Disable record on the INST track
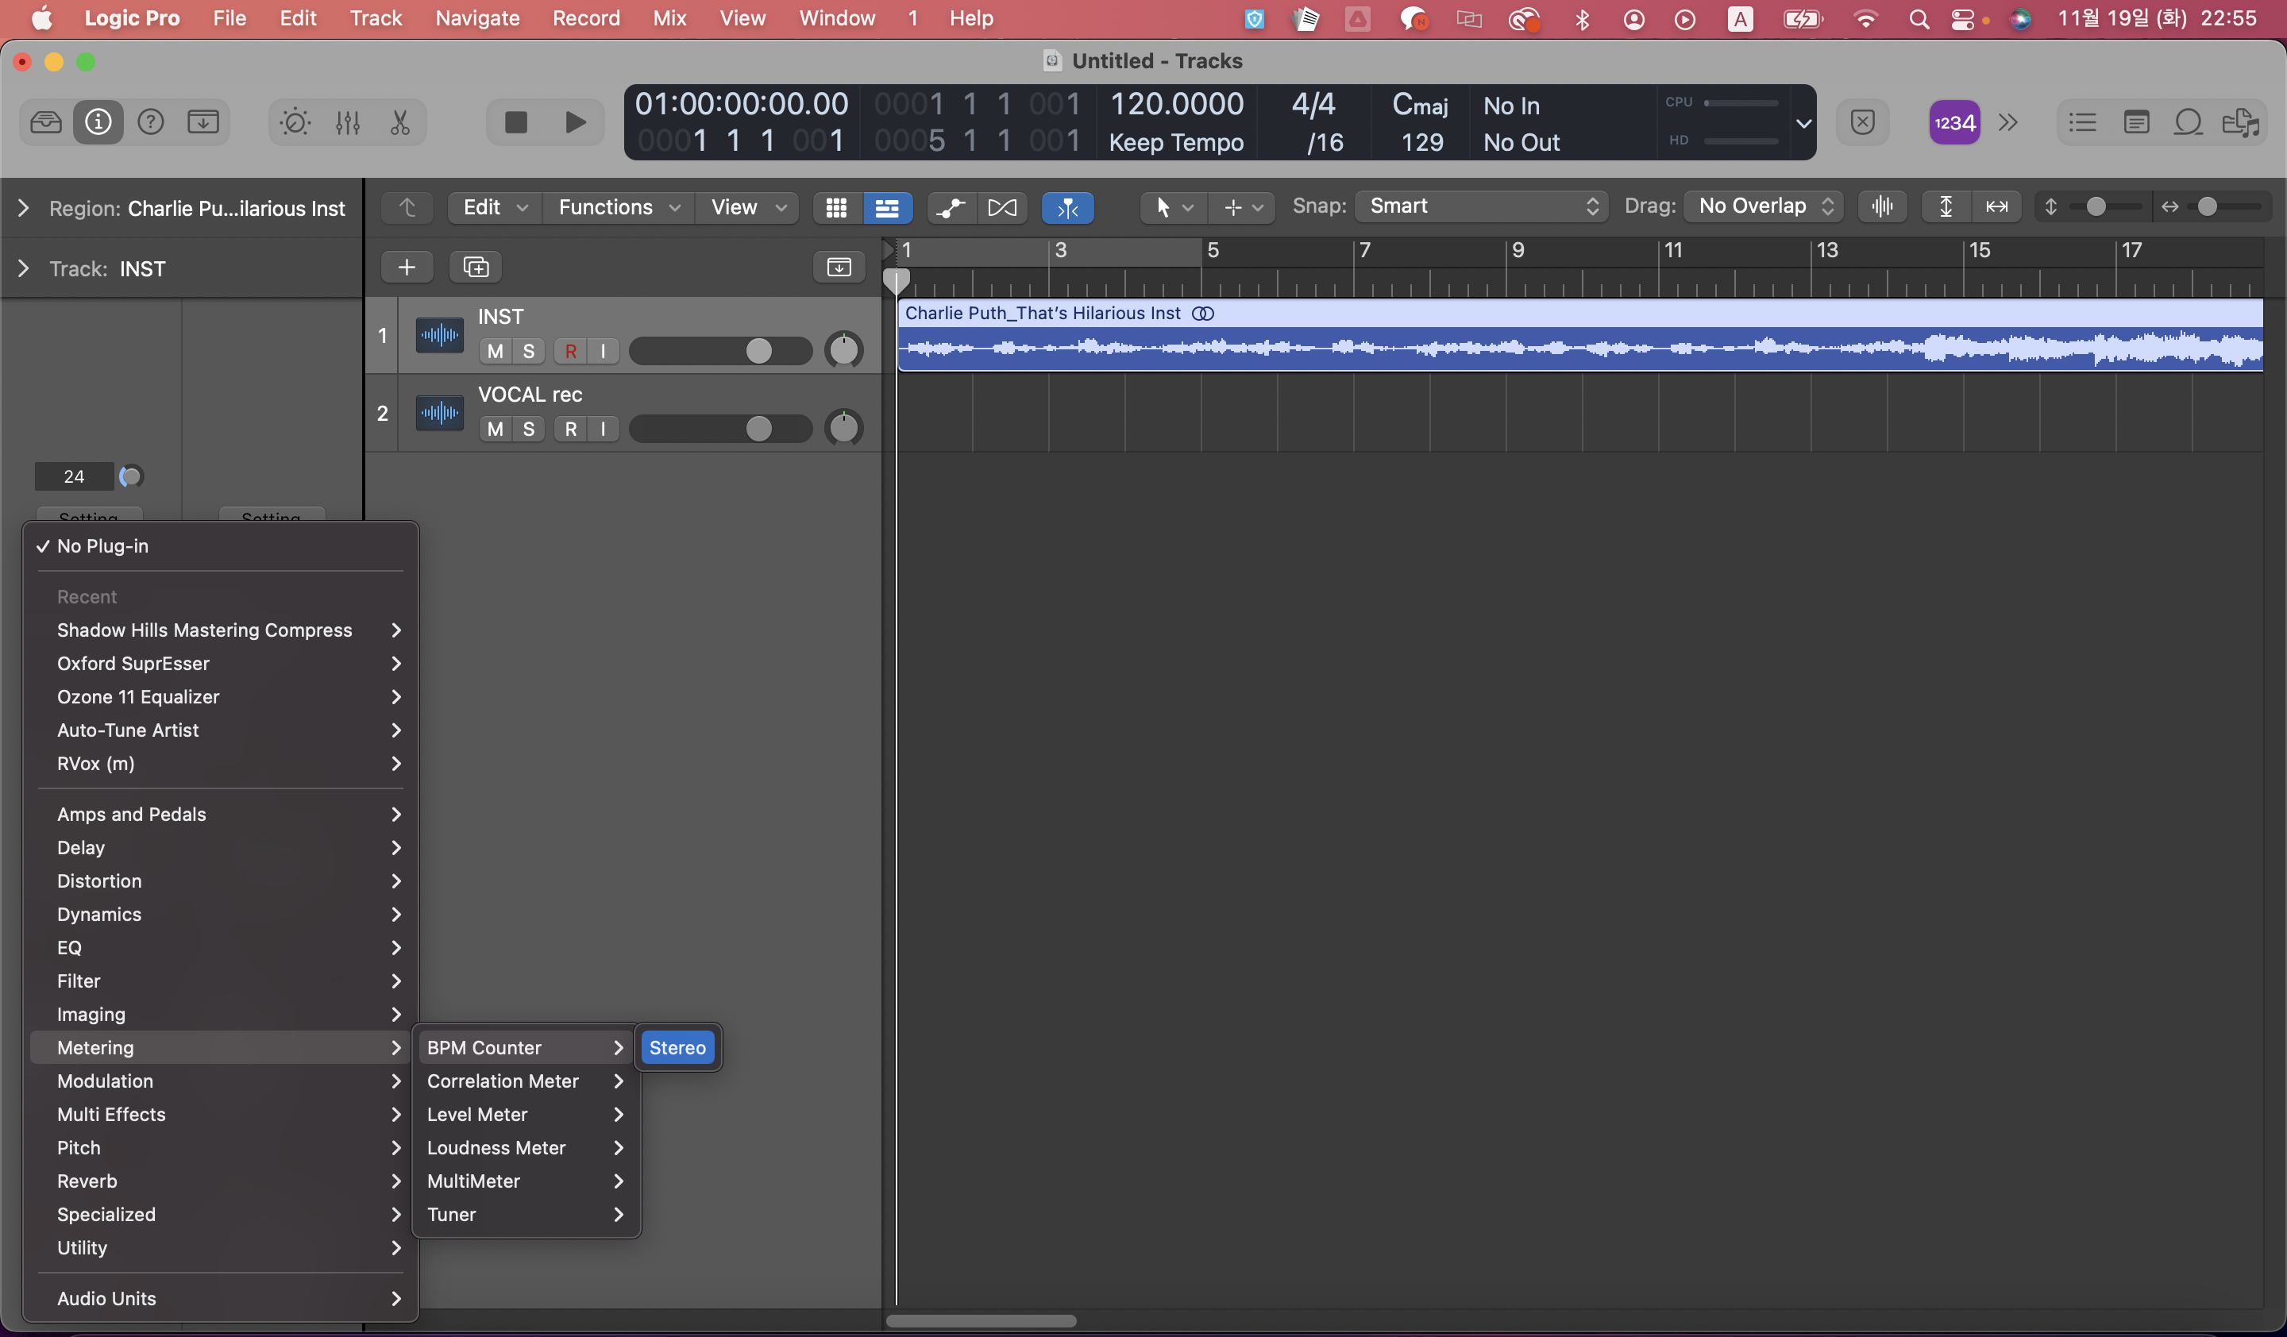The image size is (2287, 1337). (570, 351)
